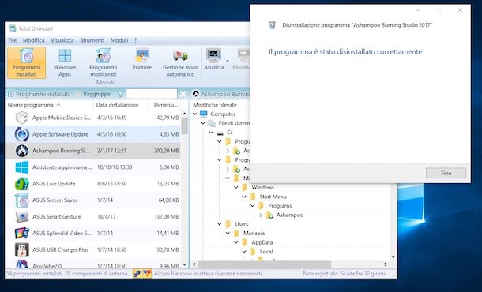Open Windows Apps module

click(x=65, y=63)
